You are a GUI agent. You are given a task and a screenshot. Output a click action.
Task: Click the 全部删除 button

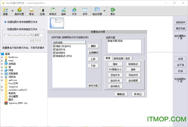[93, 53]
